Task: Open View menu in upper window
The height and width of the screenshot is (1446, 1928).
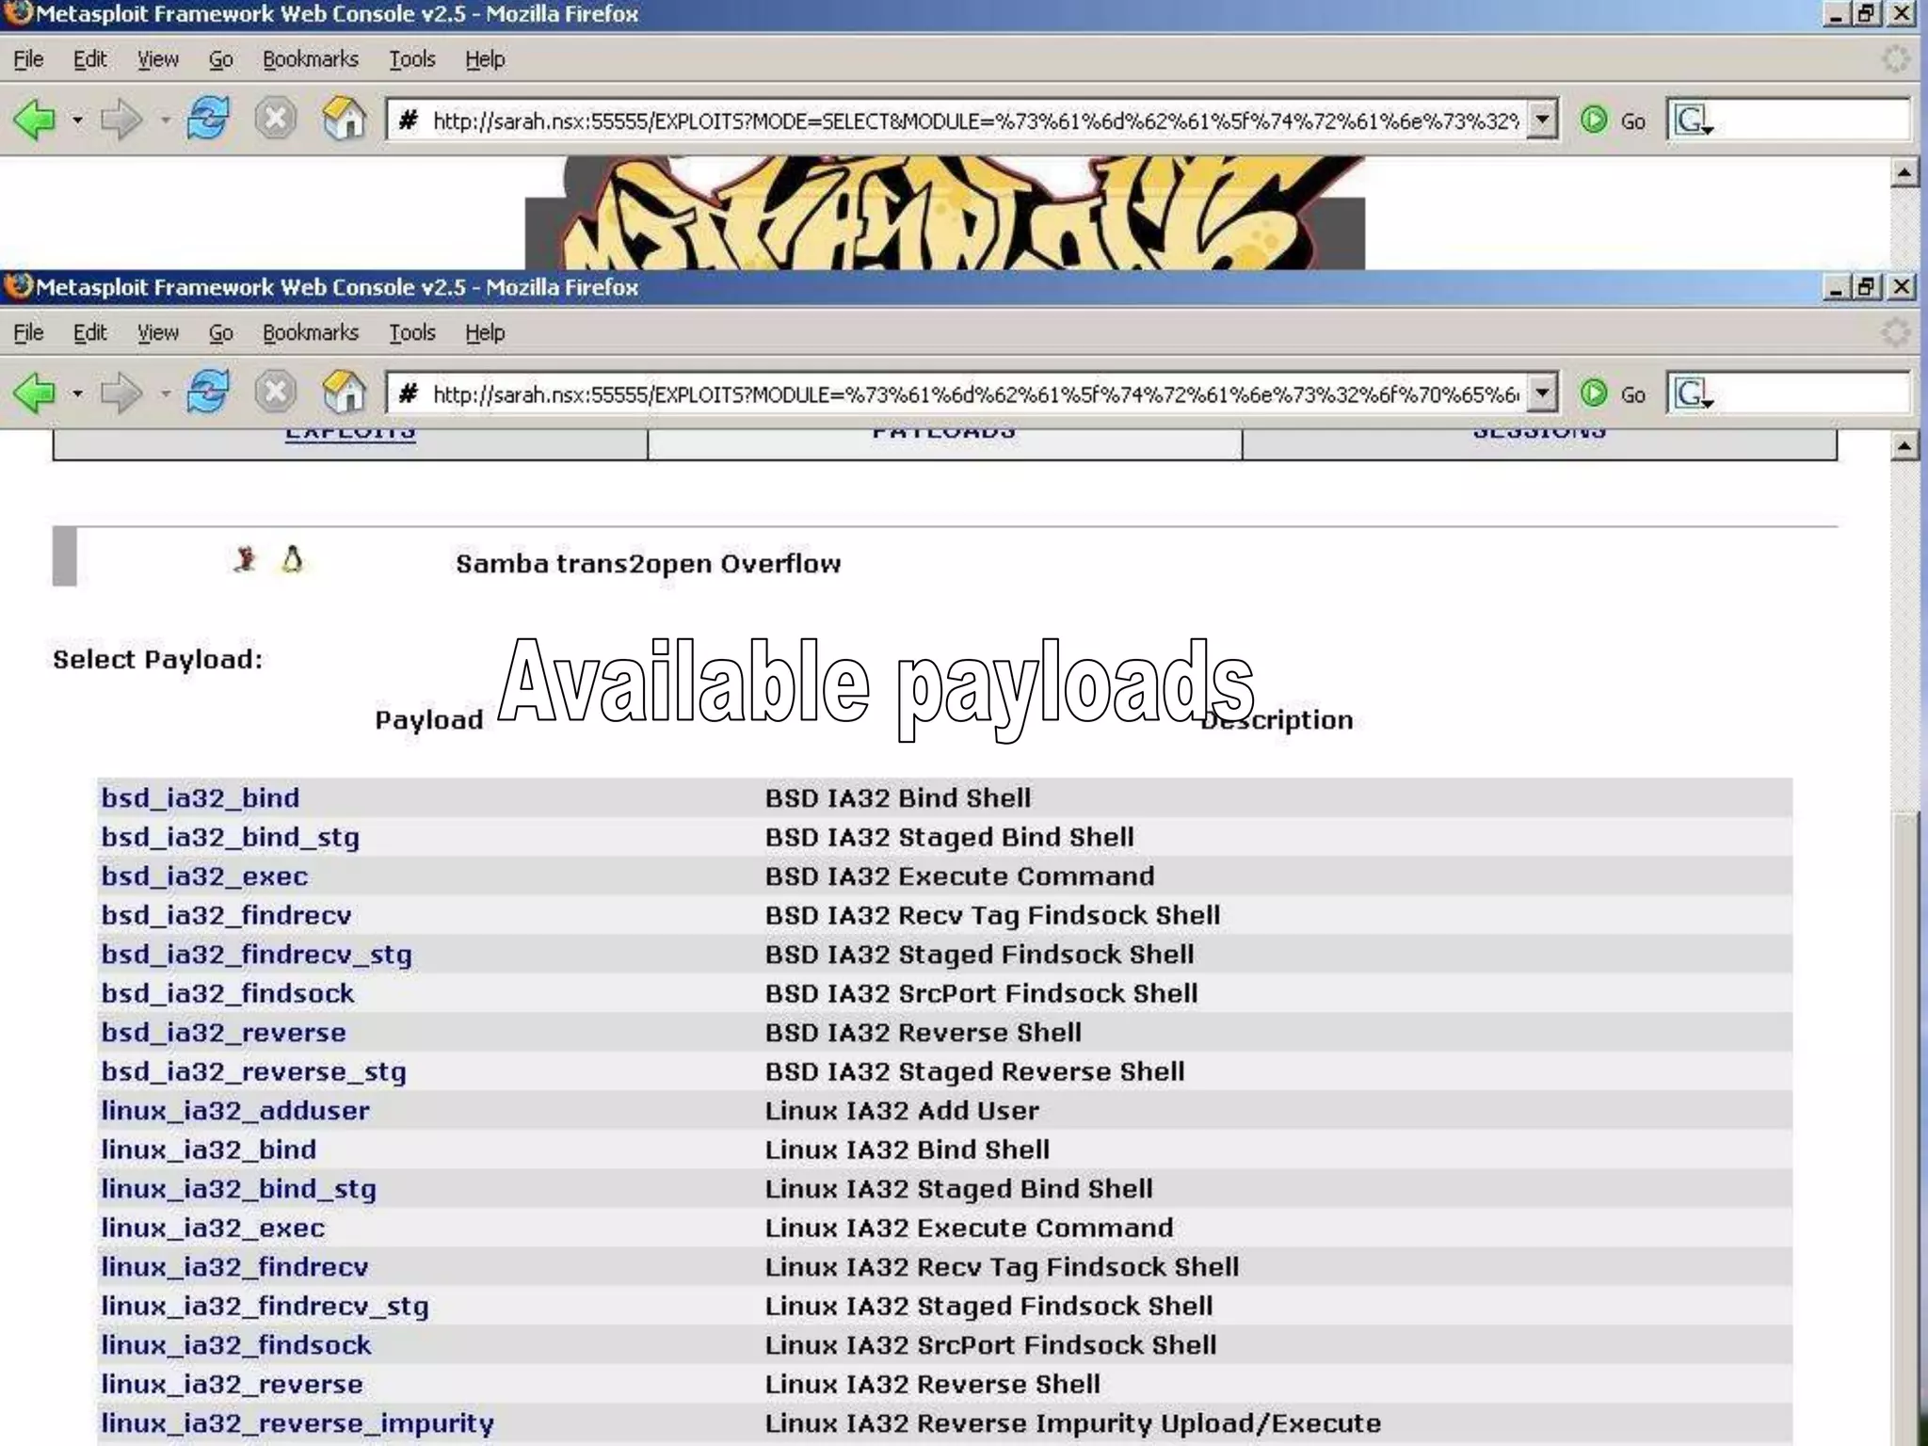Action: point(157,59)
